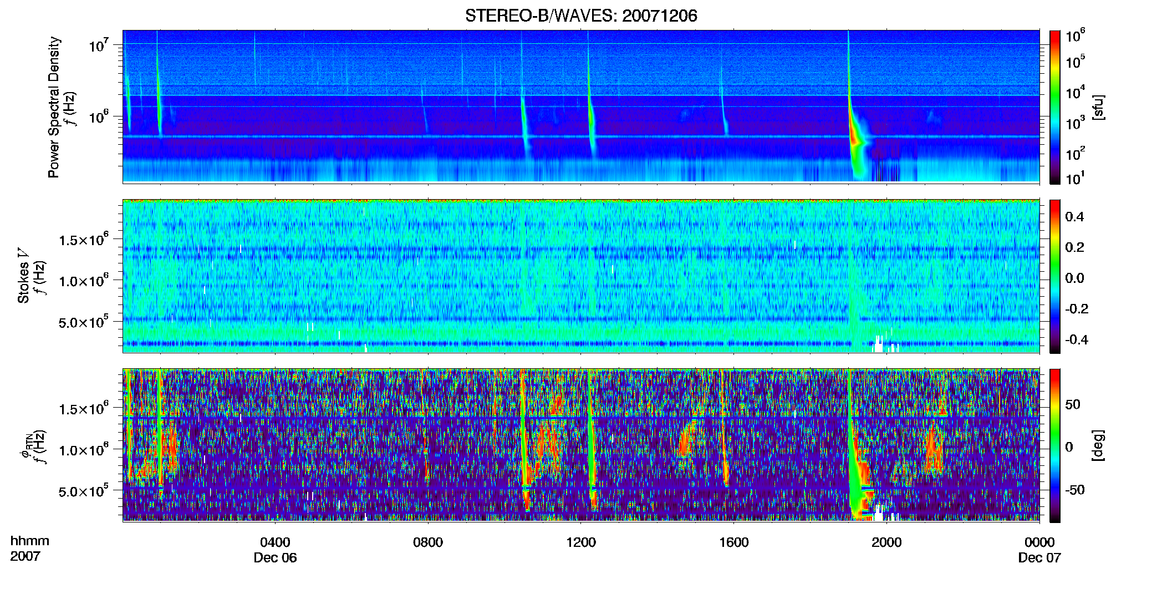
Task: Click the 10^1 value on the sfu colorbar
Action: pos(1075,179)
